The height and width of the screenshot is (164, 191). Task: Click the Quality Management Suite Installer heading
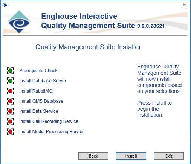tap(88, 47)
